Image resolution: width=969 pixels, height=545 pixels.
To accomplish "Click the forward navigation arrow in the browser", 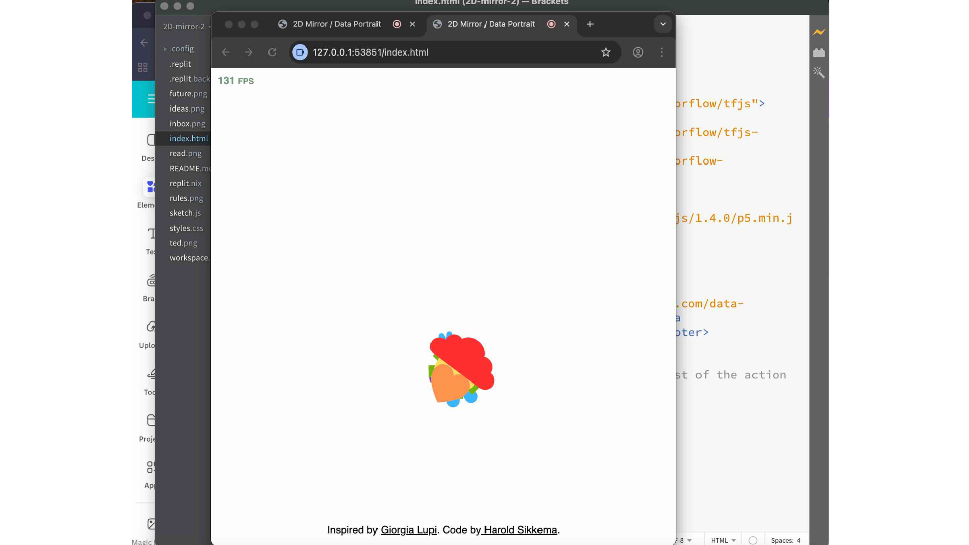I will (x=248, y=52).
